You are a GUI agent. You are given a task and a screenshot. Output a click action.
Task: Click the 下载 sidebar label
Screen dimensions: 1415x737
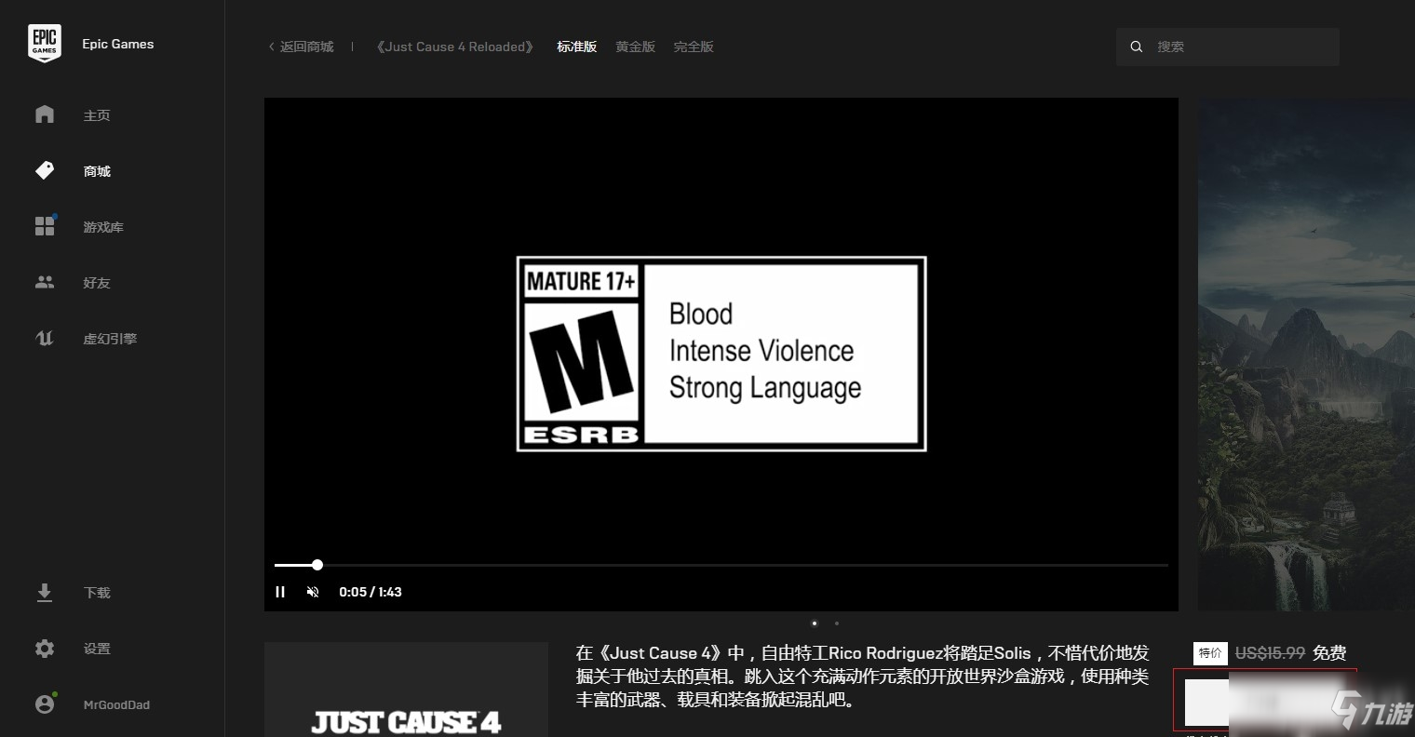(97, 593)
